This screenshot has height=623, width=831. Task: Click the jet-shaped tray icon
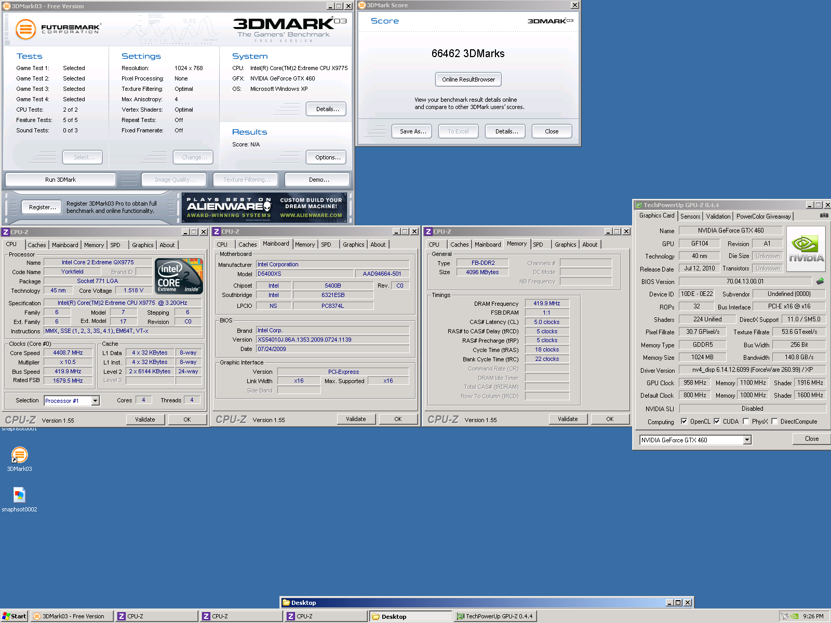click(x=784, y=616)
